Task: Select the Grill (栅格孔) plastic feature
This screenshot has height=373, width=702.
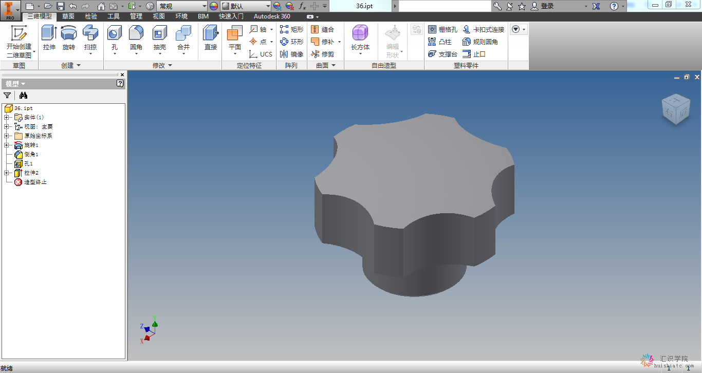Action: tap(442, 29)
